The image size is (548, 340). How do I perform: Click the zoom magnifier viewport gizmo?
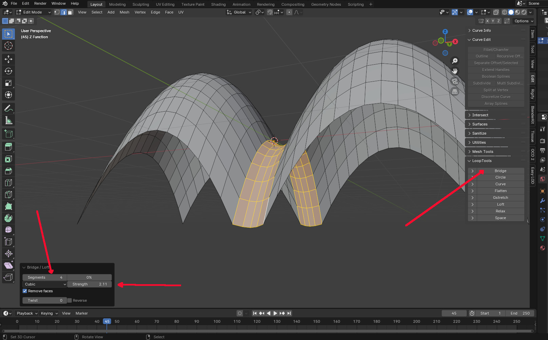(455, 61)
